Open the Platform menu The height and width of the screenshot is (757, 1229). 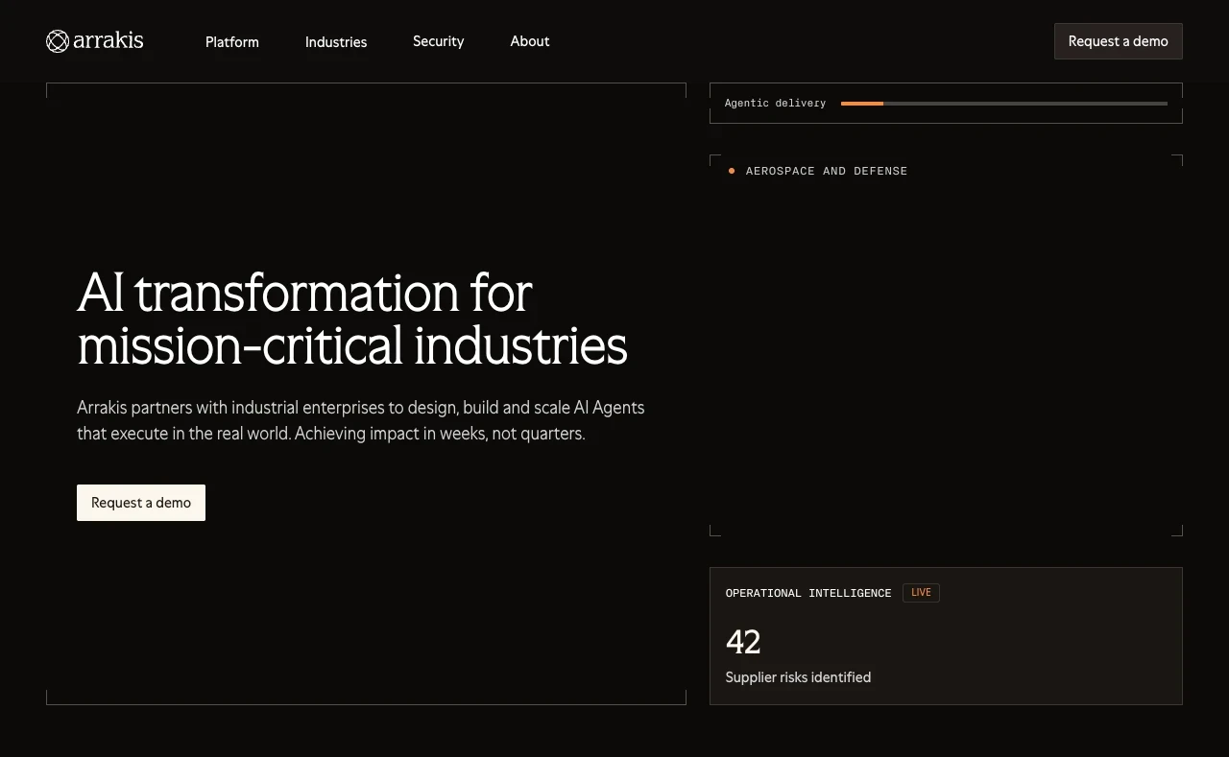click(x=232, y=41)
